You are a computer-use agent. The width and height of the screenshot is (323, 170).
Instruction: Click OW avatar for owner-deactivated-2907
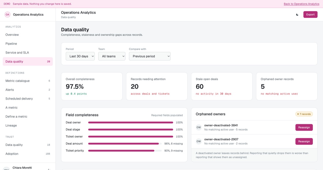click(x=199, y=142)
